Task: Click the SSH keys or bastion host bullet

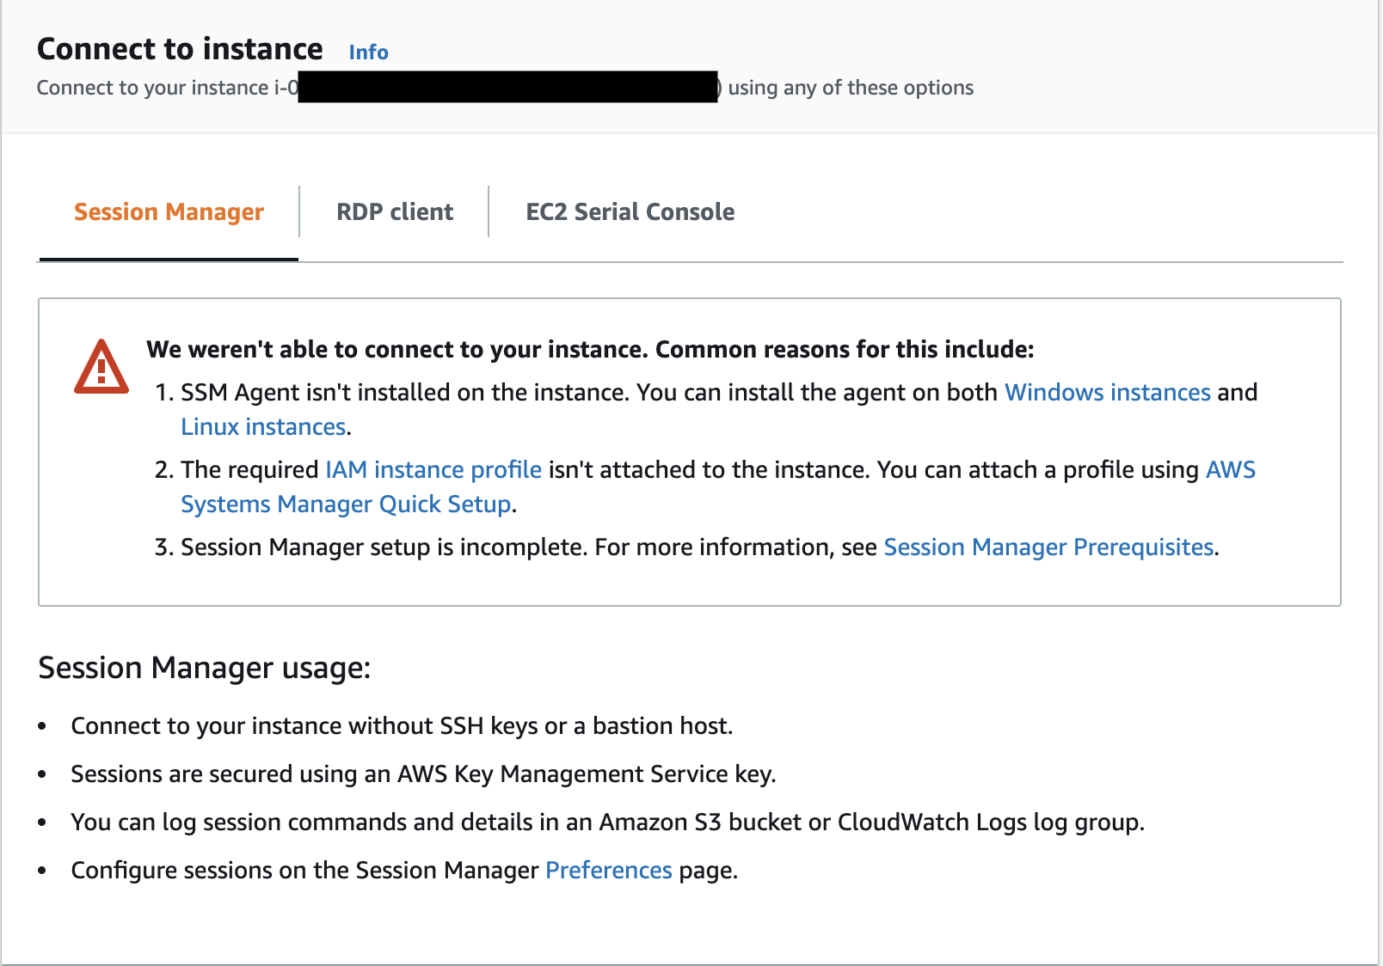Action: click(402, 726)
